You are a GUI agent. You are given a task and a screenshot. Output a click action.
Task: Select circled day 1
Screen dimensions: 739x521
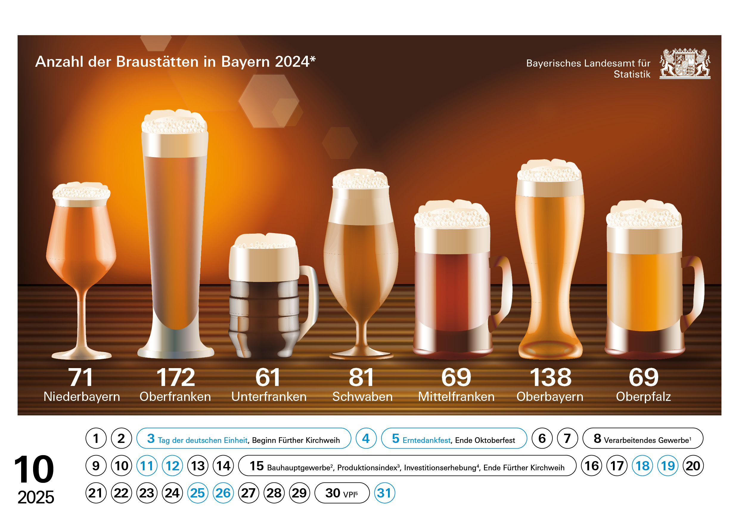click(x=96, y=438)
